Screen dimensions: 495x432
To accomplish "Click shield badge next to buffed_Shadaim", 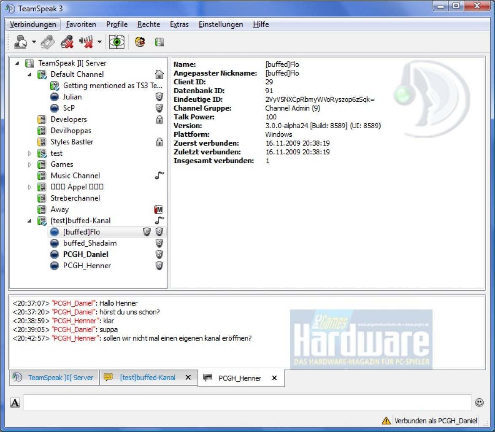I will pyautogui.click(x=160, y=243).
